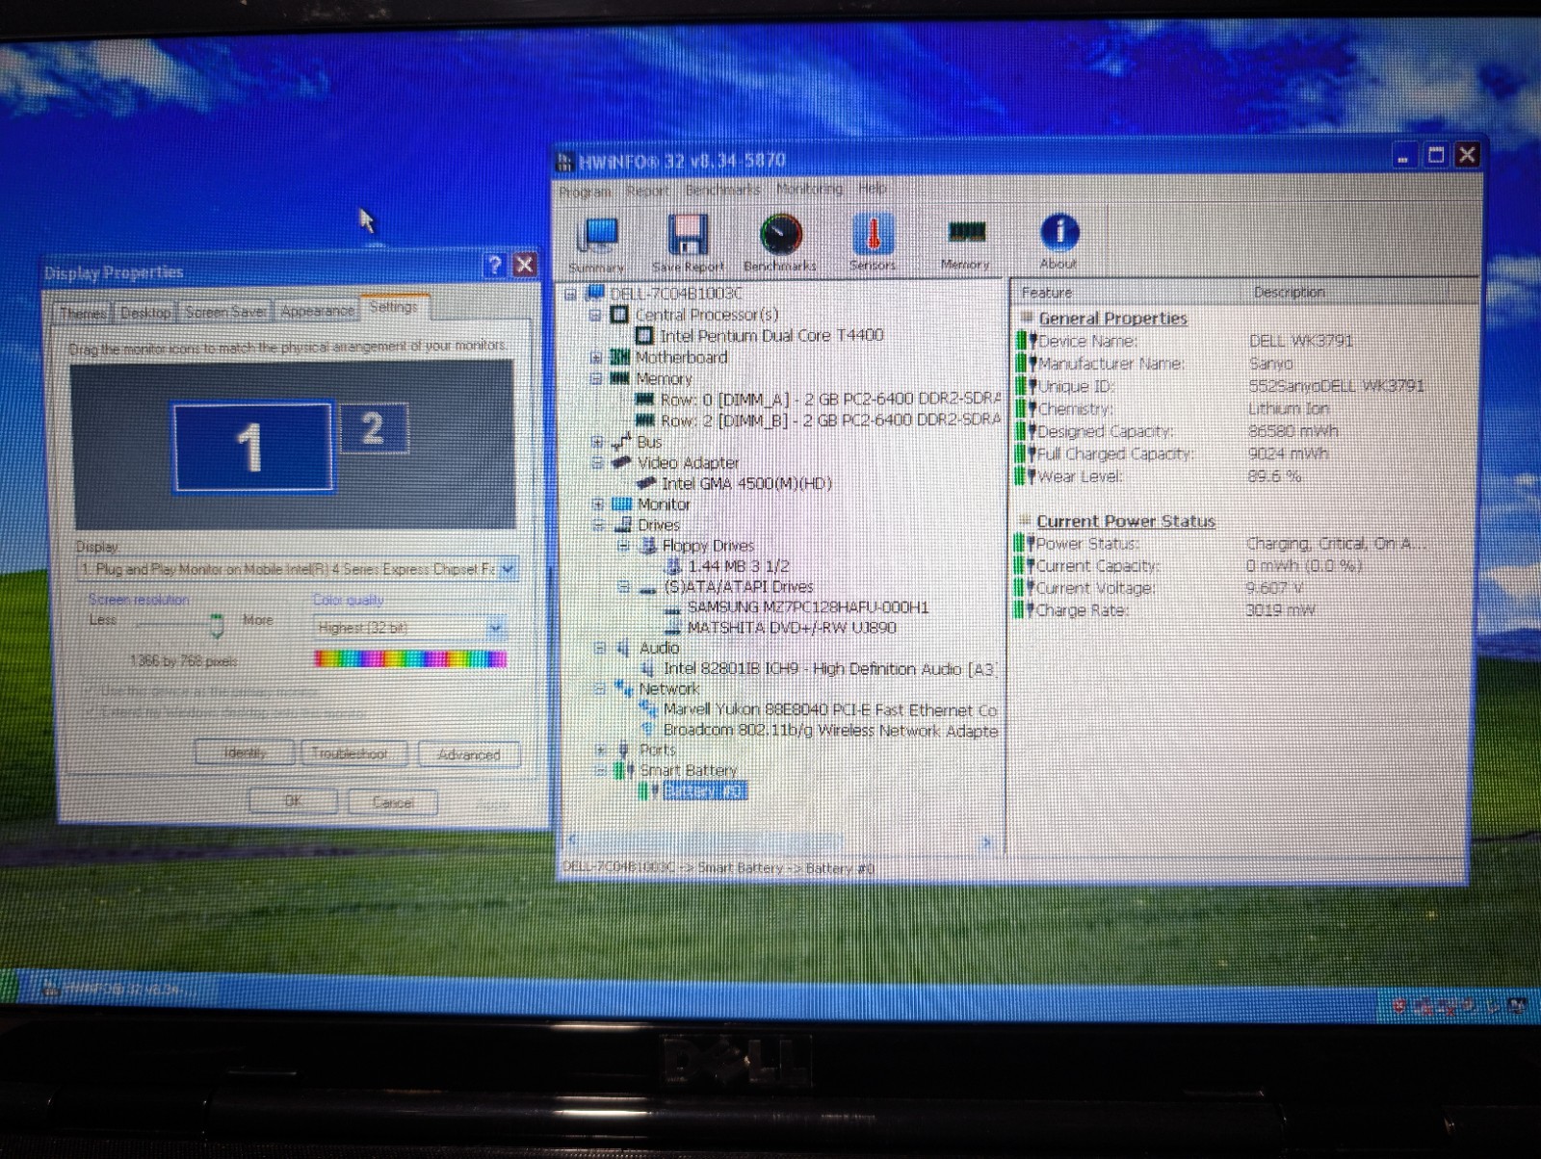Viewport: 1541px width, 1159px height.
Task: Expand the Bus tree node
Action: pos(598,442)
